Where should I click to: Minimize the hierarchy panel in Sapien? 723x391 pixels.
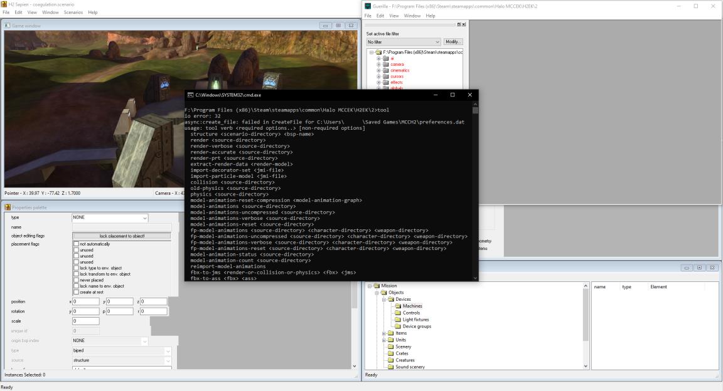click(x=687, y=268)
